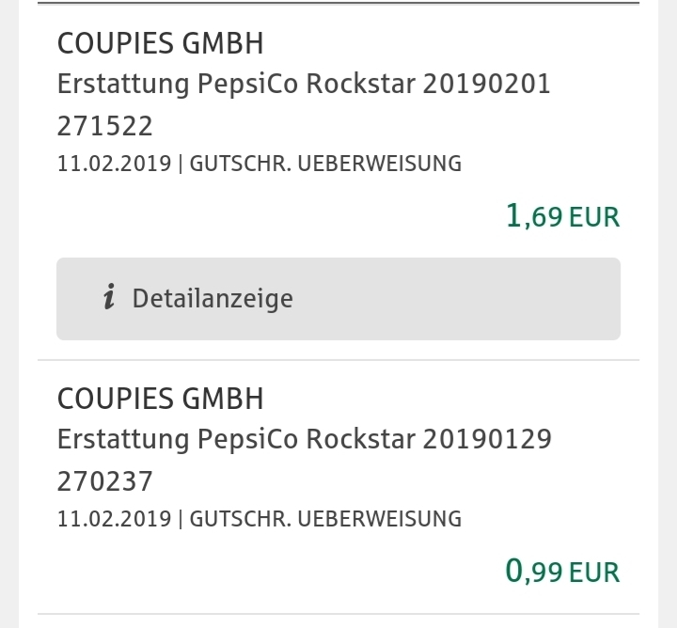
Task: Click reference Erstattung PepsiCo Rockstar 20190201
Action: point(304,84)
